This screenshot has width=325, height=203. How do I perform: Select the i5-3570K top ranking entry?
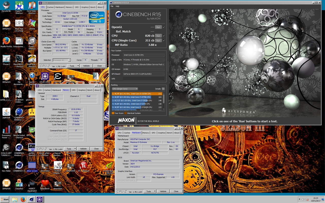[137, 94]
